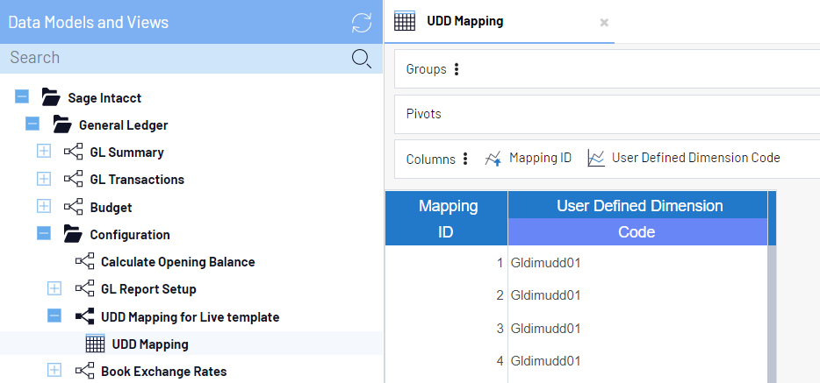The width and height of the screenshot is (820, 383).
Task: Open Book Exchange Rates item
Action: pyautogui.click(x=163, y=372)
